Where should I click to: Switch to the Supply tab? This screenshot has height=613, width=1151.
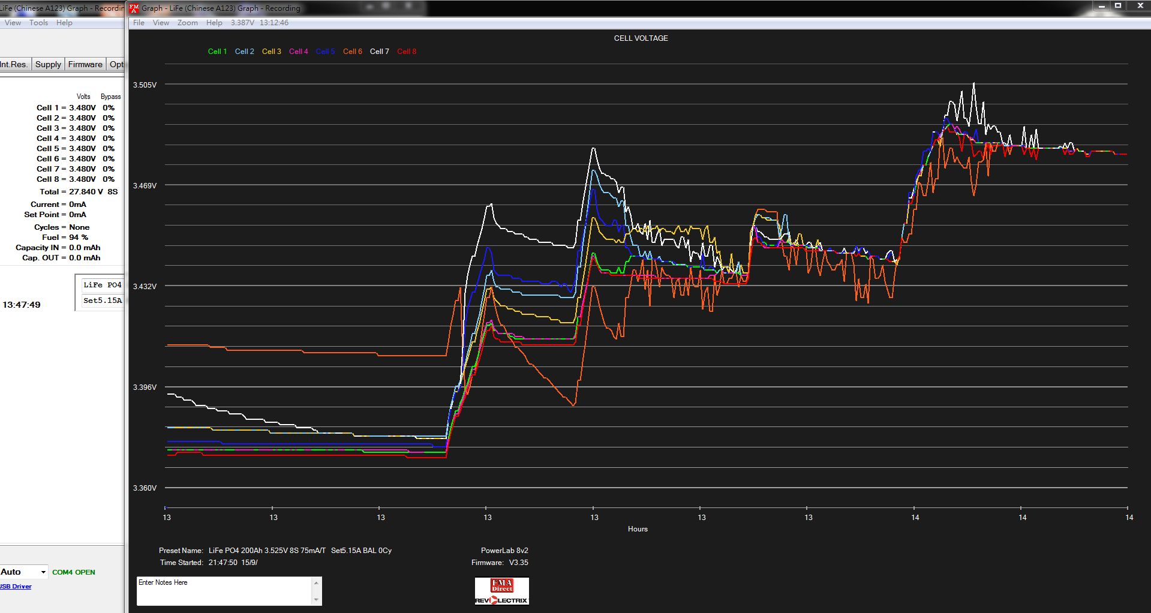pyautogui.click(x=48, y=64)
